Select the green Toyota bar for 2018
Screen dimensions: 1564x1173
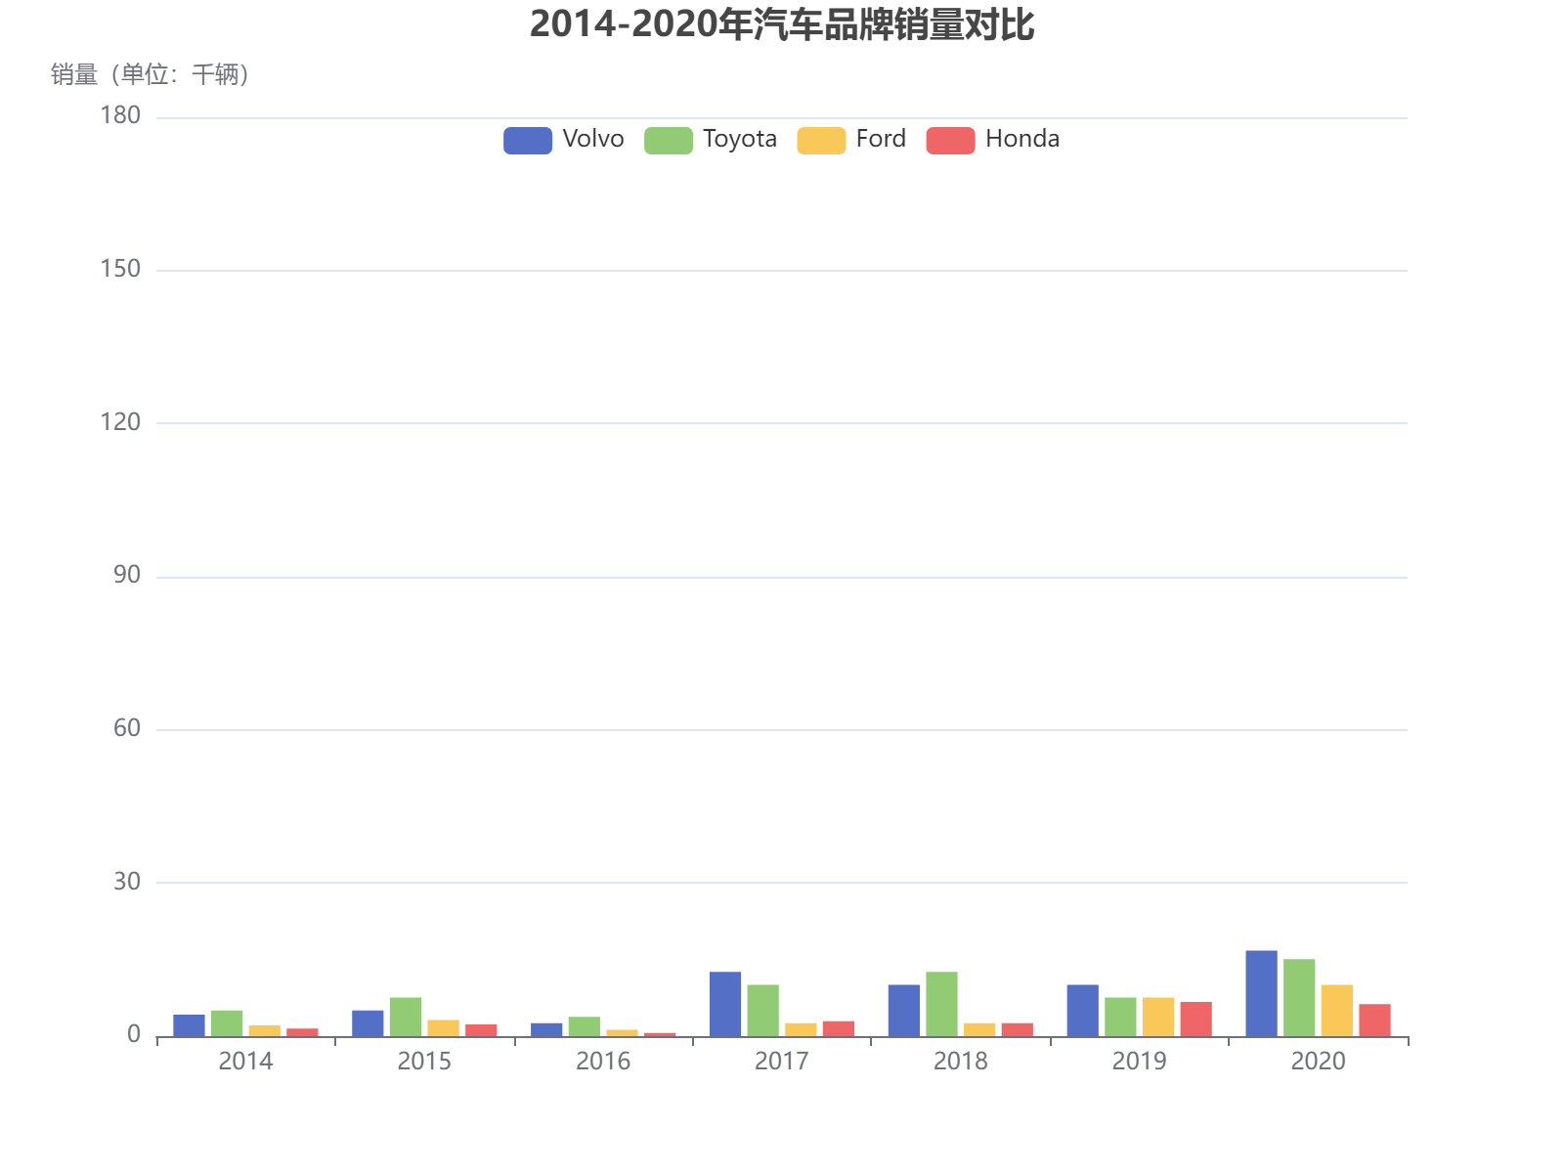941,1004
